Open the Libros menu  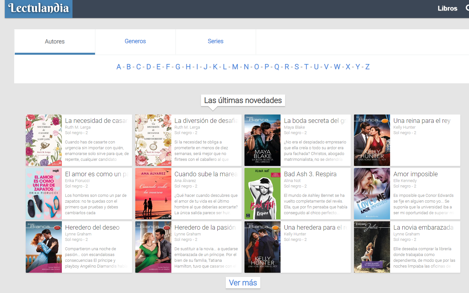pyautogui.click(x=447, y=8)
